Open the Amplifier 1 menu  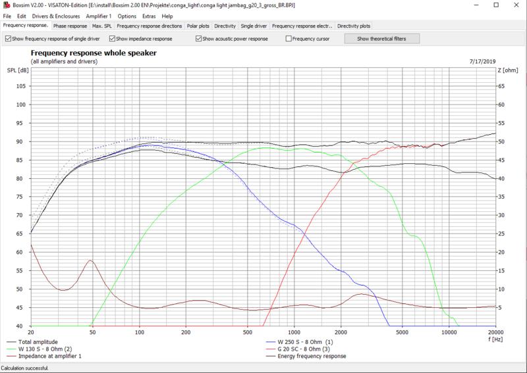(98, 16)
